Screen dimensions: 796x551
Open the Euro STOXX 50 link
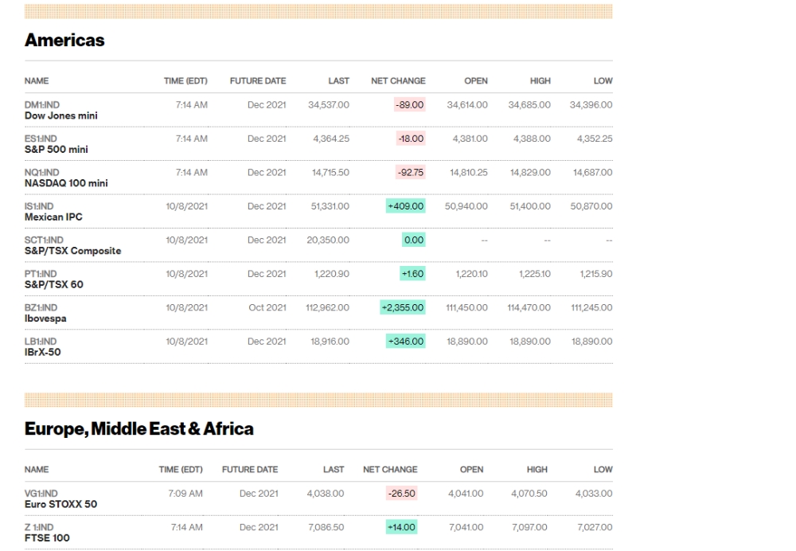[x=61, y=504]
